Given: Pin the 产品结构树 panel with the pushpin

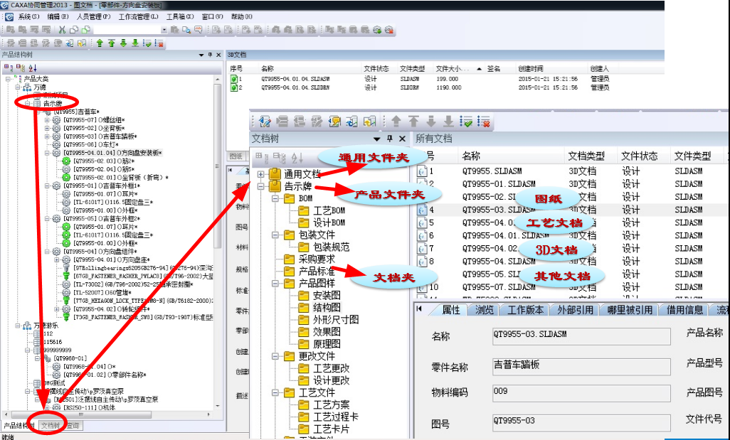Looking at the screenshot, I should [x=211, y=55].
